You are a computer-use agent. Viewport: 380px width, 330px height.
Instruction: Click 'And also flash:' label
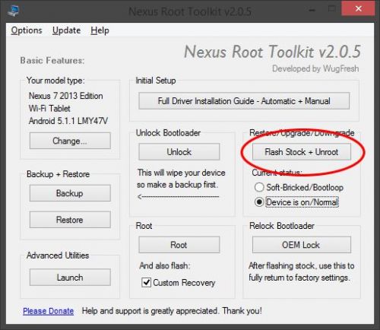point(165,265)
